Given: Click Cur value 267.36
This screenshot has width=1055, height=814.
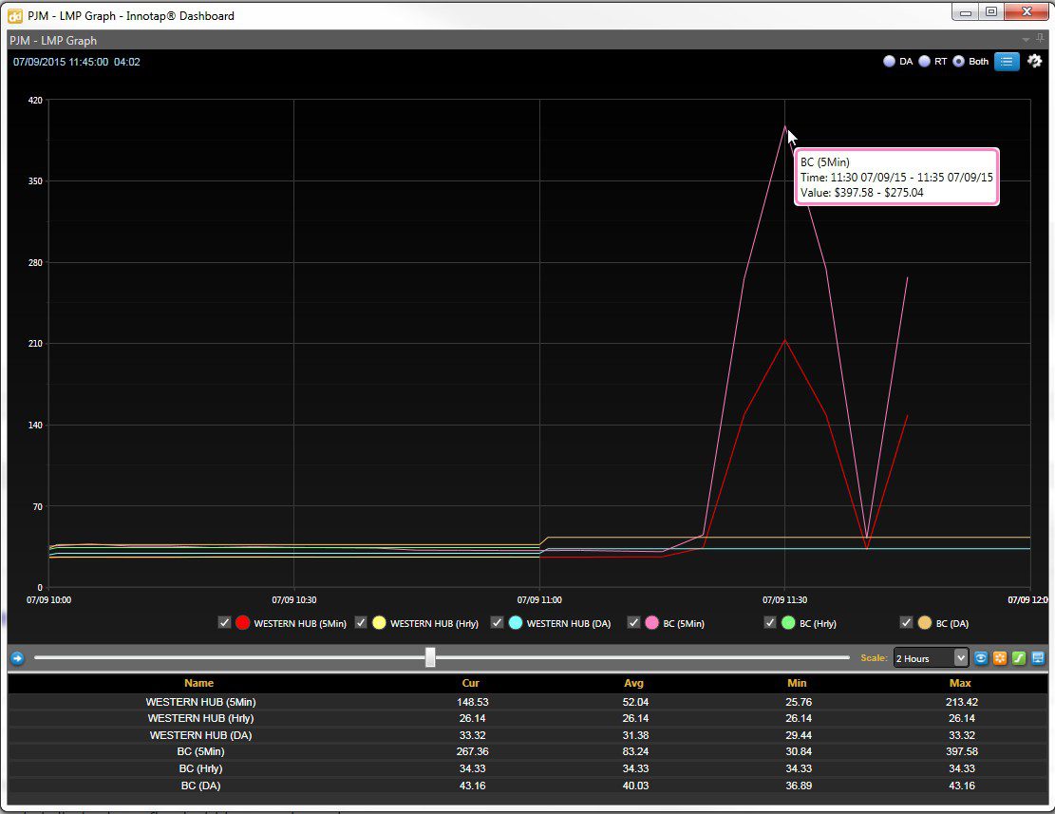Looking at the screenshot, I should click(472, 751).
